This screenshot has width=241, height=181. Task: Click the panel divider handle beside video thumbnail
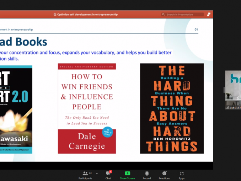224,90
